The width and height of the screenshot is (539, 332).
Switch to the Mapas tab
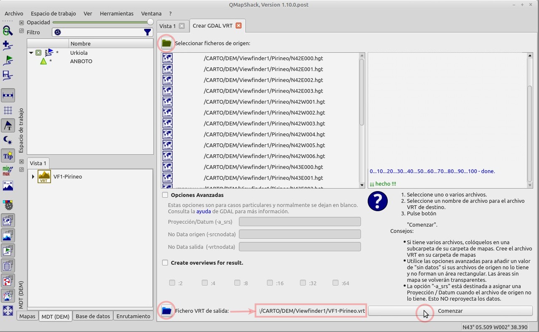(28, 316)
